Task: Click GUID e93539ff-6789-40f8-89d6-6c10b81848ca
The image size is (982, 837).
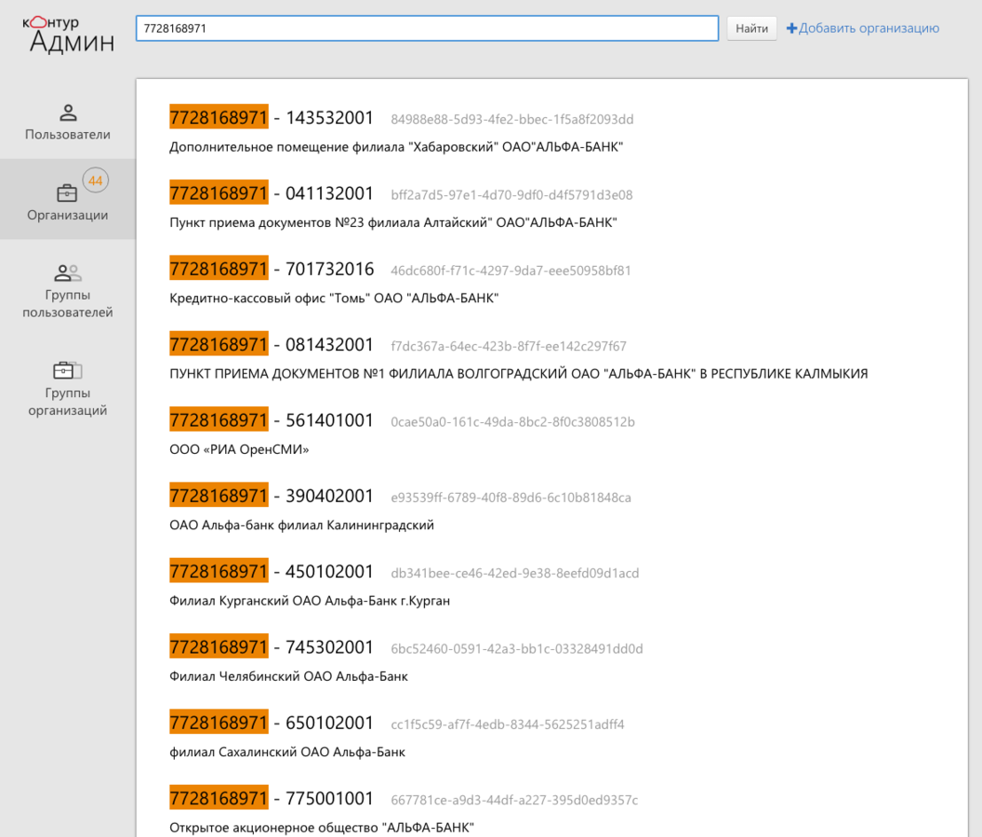Action: coord(511,498)
